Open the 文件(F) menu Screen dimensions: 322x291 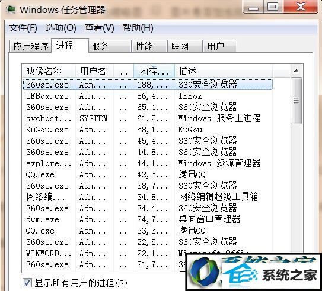coord(23,28)
